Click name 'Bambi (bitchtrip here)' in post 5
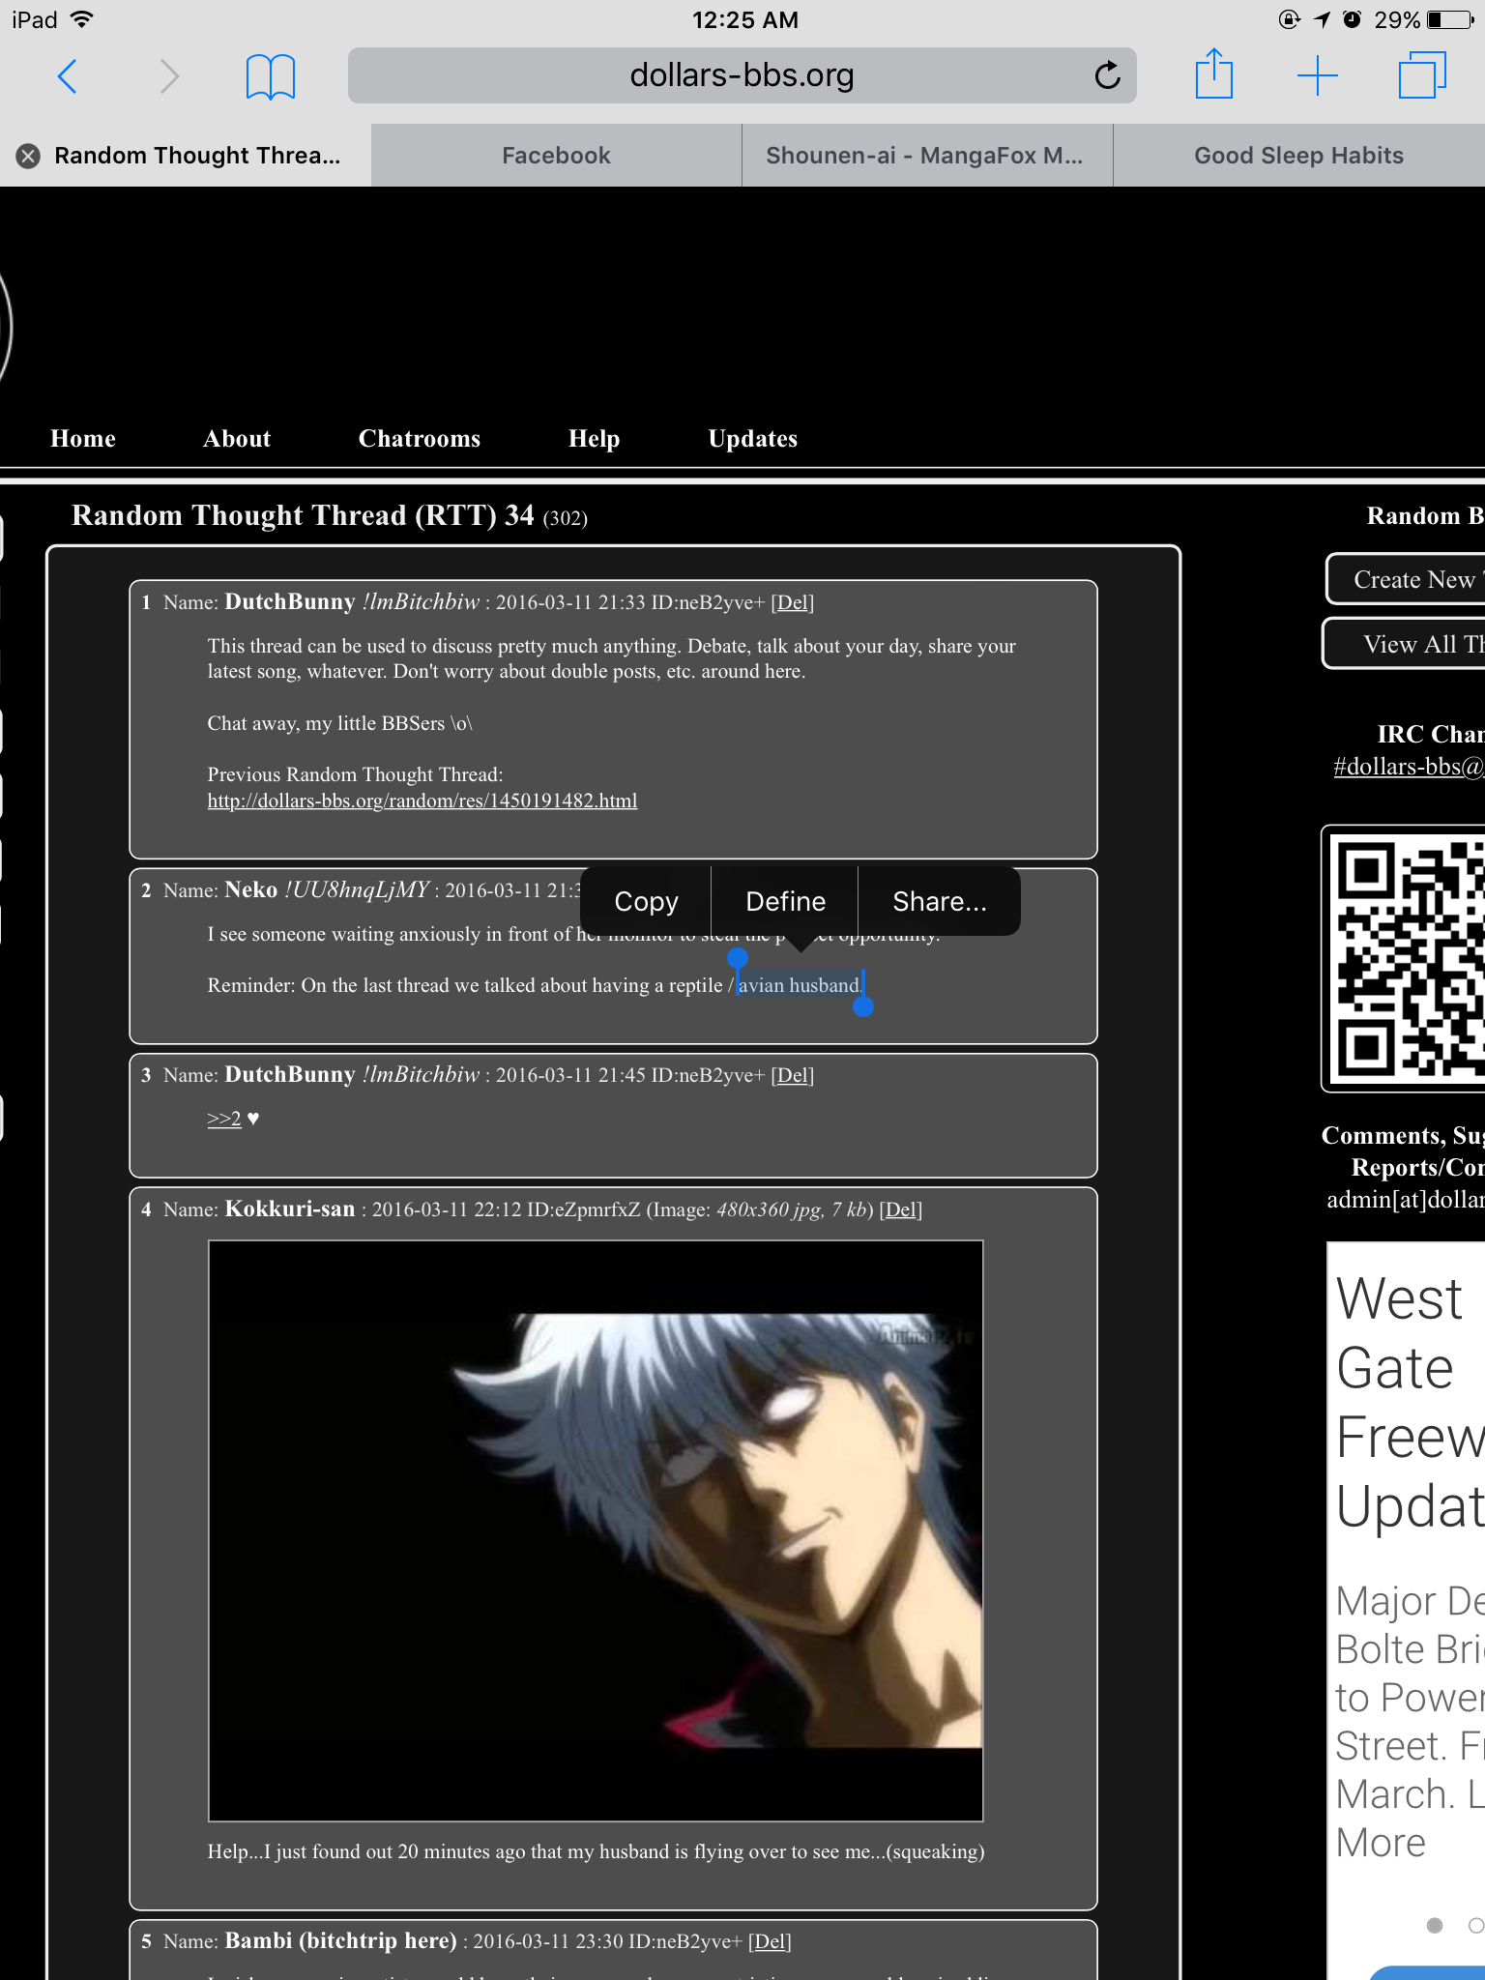This screenshot has width=1485, height=1980. [340, 1941]
